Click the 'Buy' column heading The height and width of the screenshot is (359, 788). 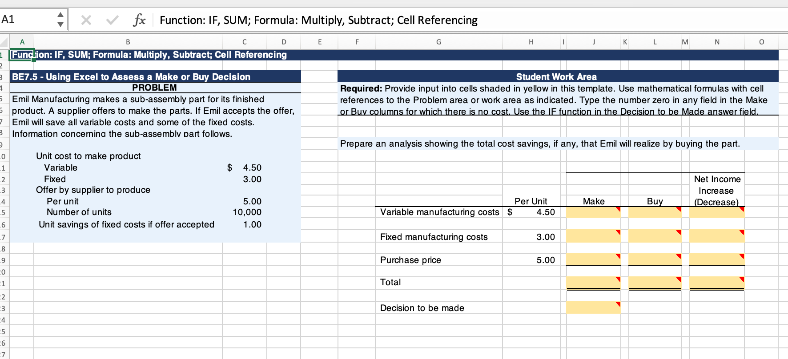coord(655,201)
